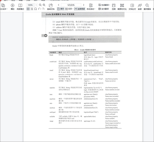
Task: Click the page number field 57/235
Action: [71, 5]
